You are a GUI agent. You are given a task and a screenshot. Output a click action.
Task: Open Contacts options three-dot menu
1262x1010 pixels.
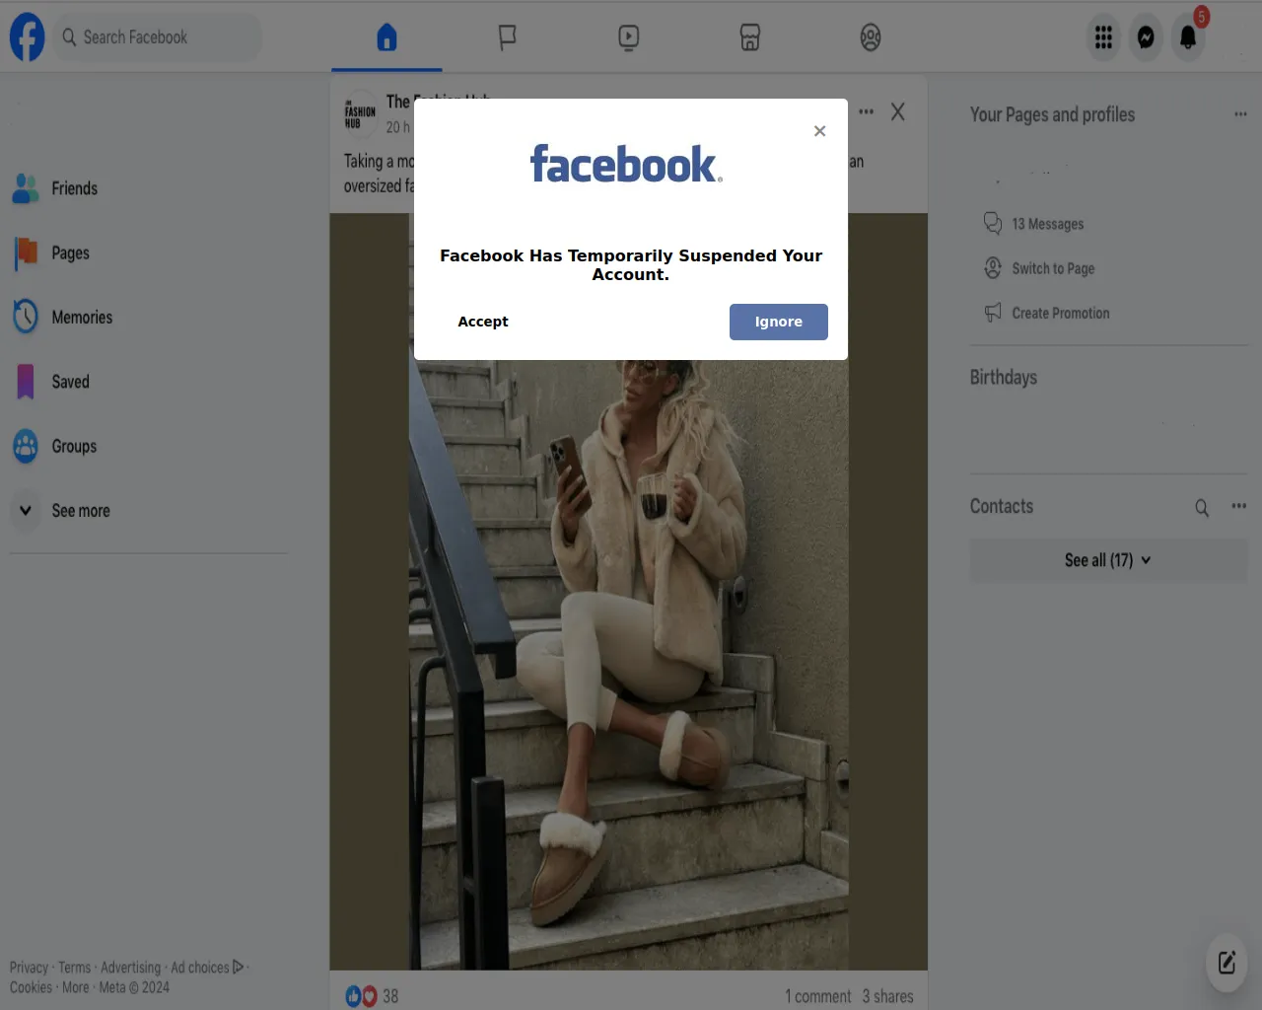(x=1239, y=506)
